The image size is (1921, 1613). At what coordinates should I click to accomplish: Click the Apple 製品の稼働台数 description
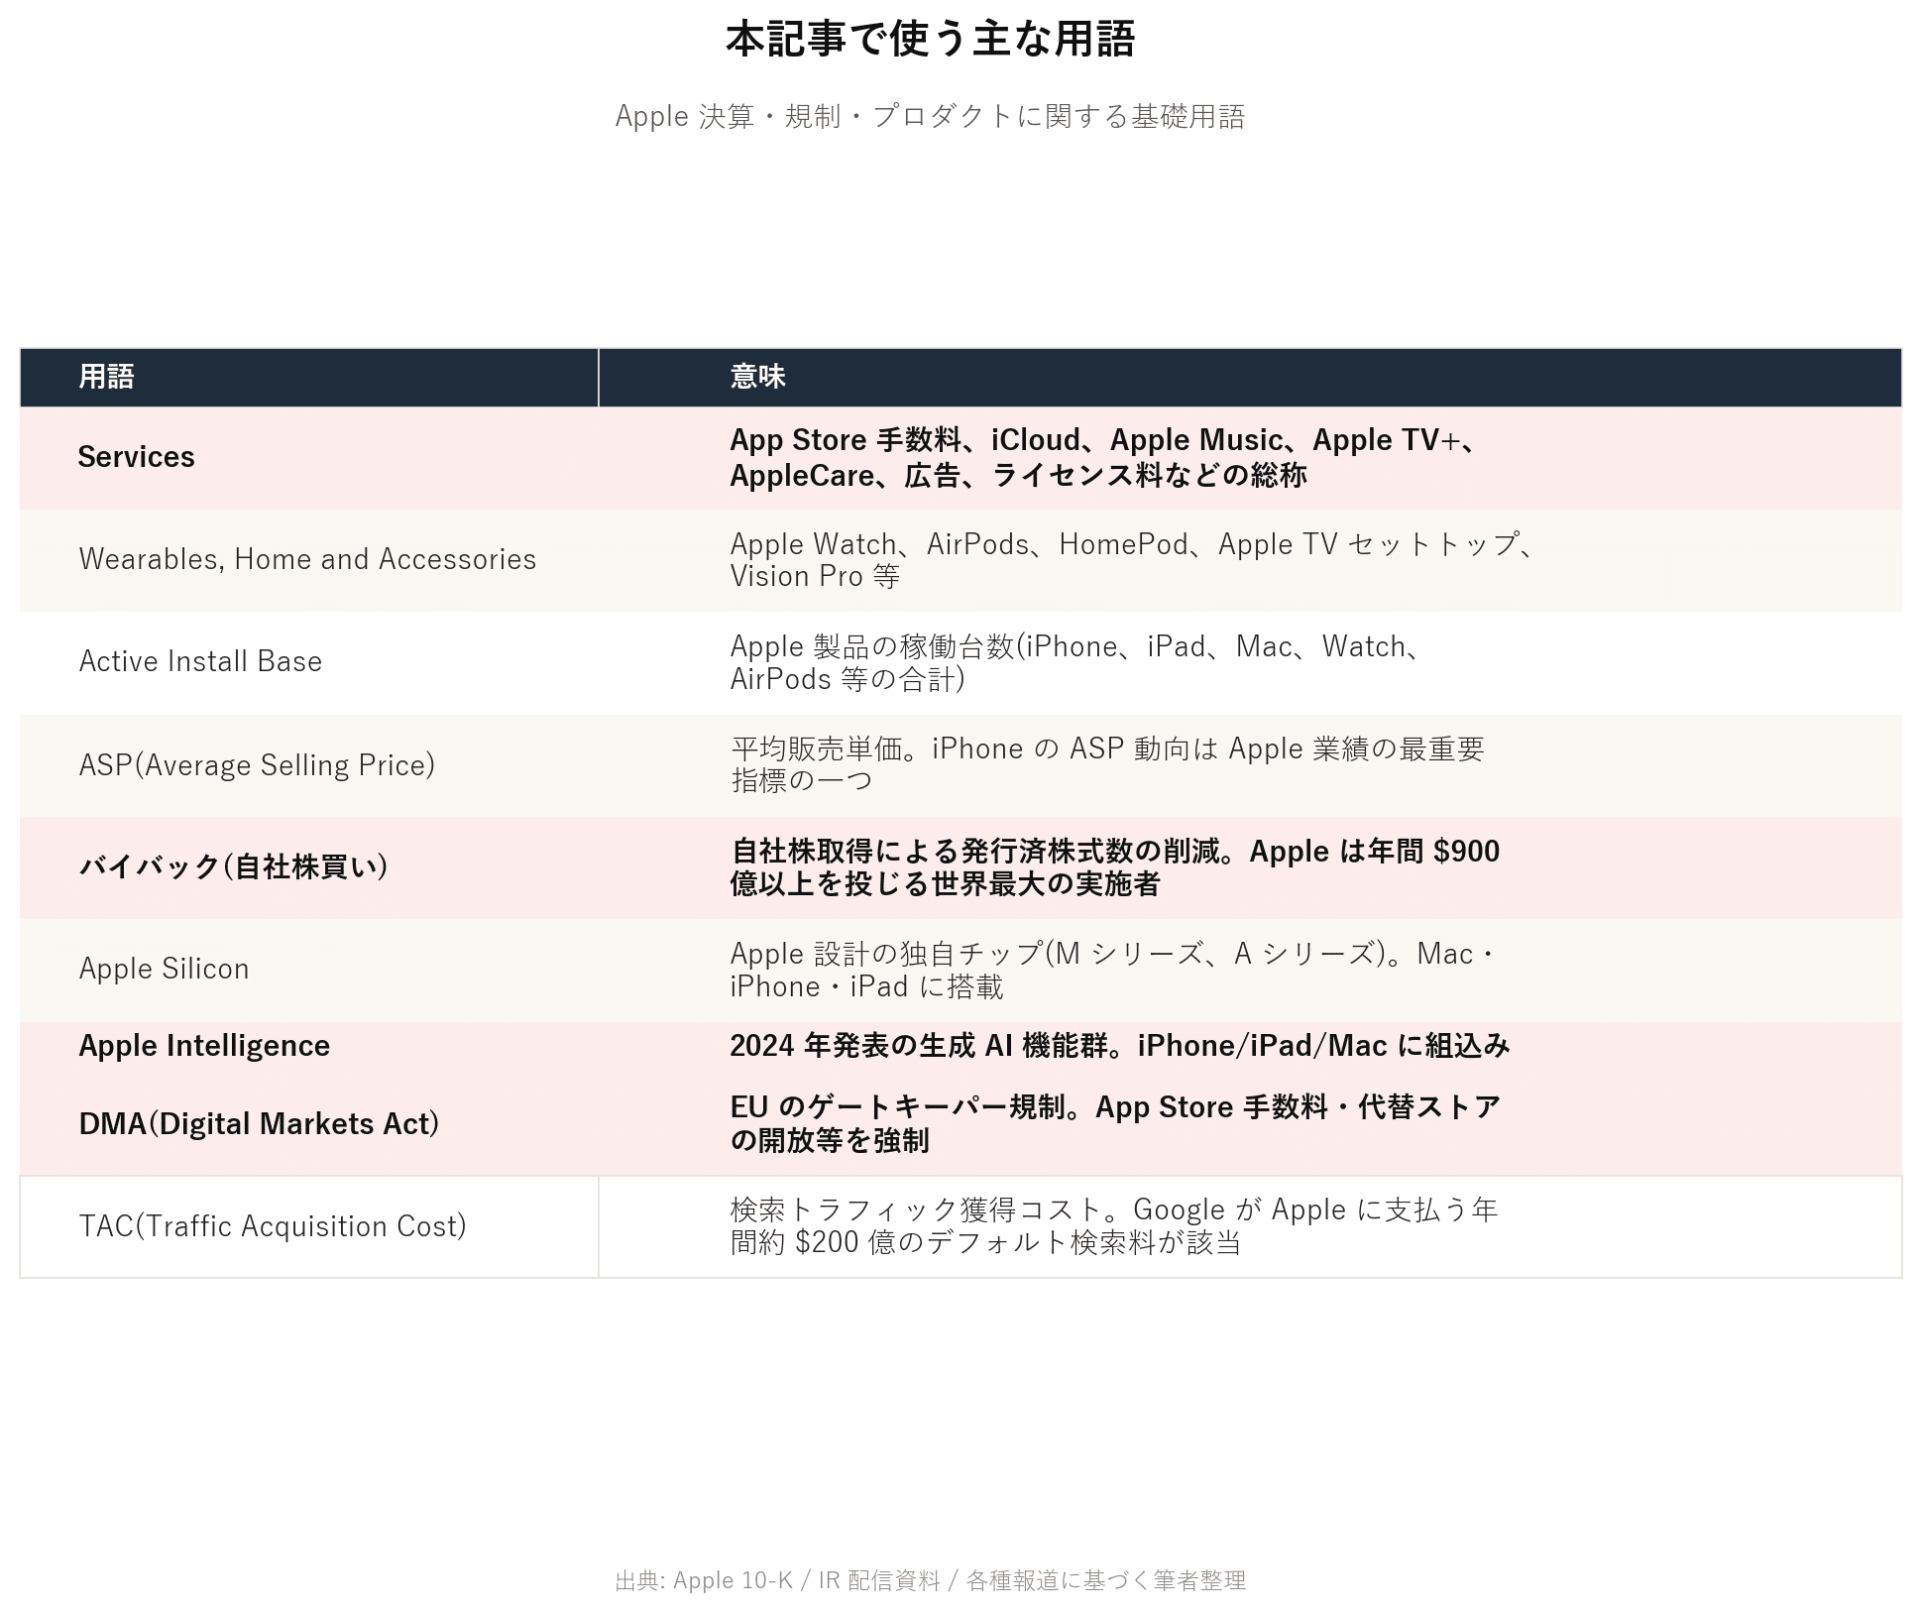click(1250, 661)
